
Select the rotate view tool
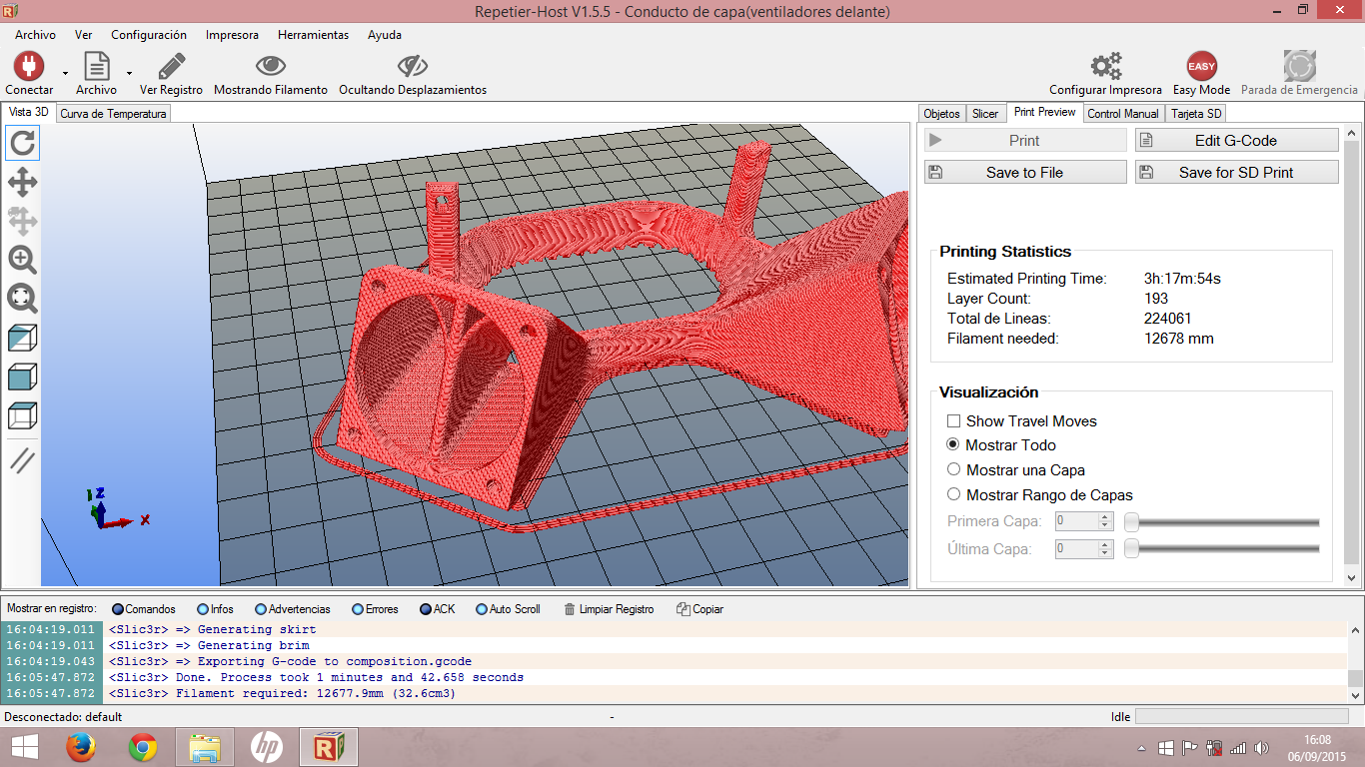(22, 143)
